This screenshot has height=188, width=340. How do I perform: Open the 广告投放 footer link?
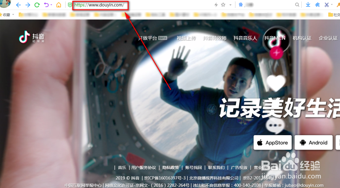pos(239,168)
